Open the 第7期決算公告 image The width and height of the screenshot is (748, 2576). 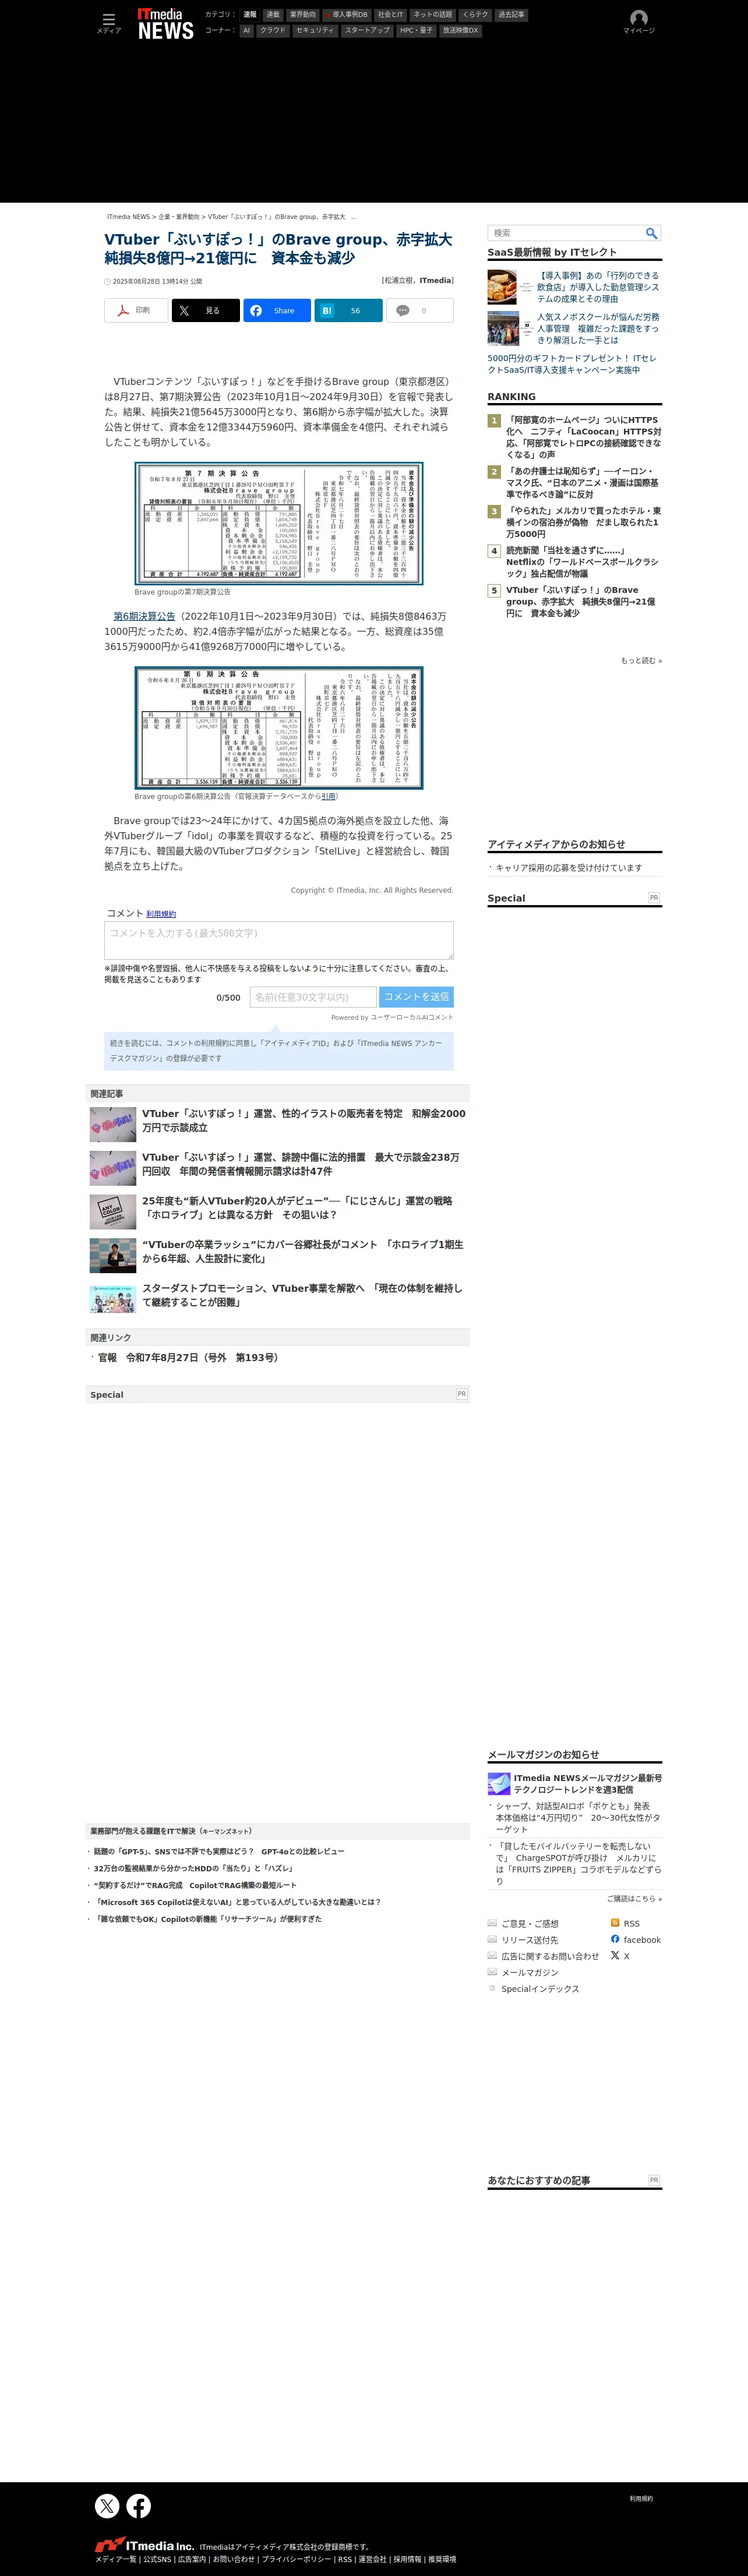click(x=279, y=523)
